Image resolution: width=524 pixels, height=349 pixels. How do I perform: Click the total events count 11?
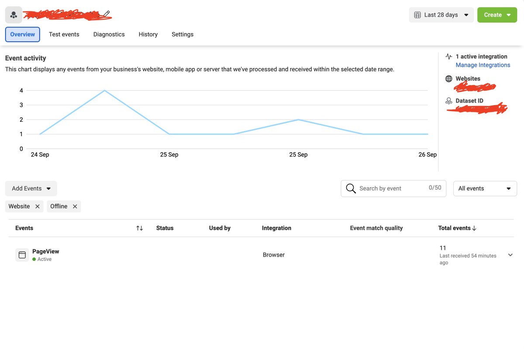443,248
